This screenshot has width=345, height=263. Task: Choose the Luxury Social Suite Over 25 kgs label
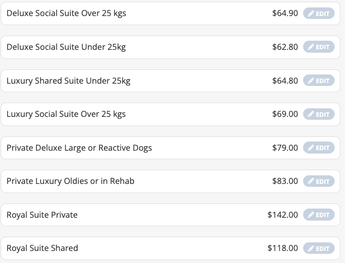(x=66, y=114)
